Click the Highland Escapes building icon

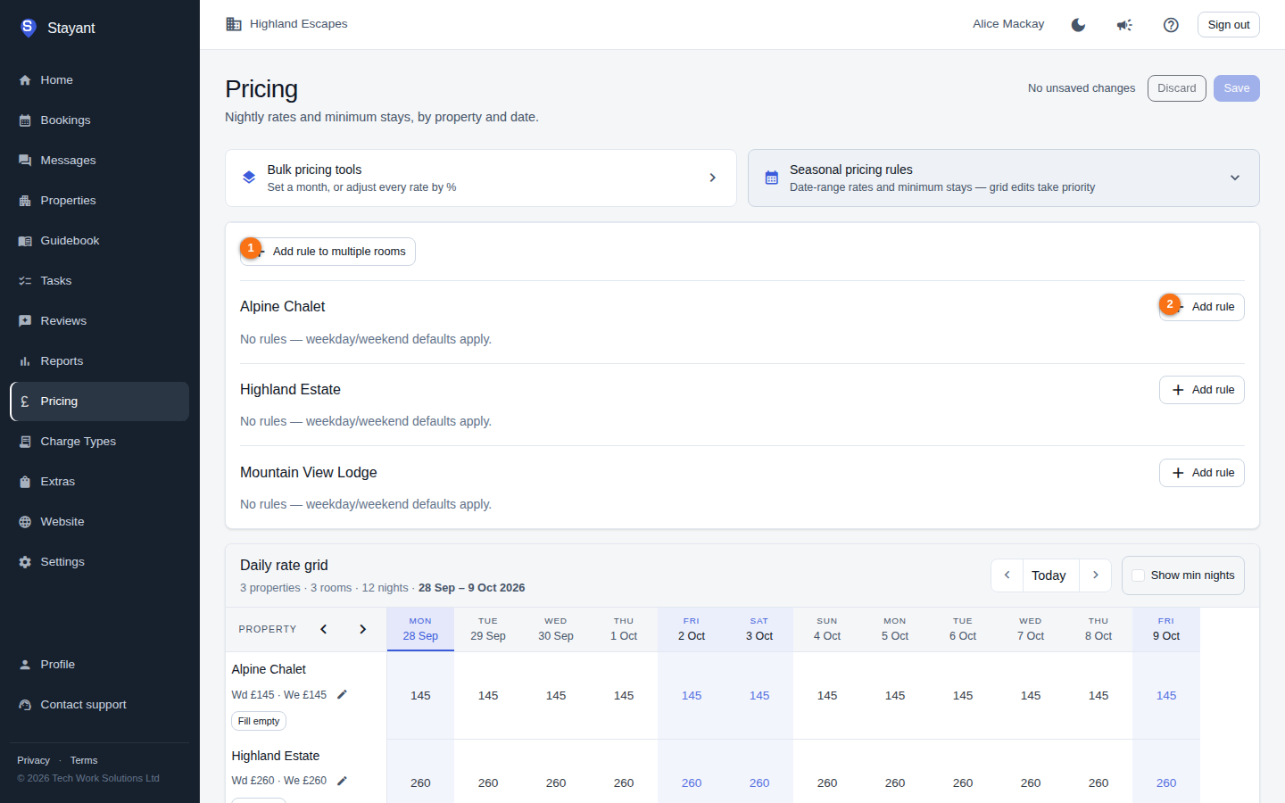pos(234,24)
